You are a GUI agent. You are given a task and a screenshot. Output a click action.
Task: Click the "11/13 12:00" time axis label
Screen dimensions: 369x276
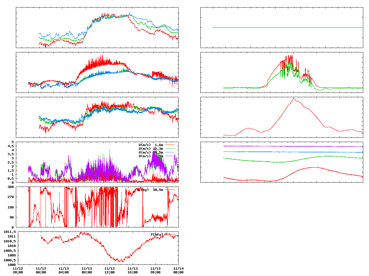pos(110,271)
